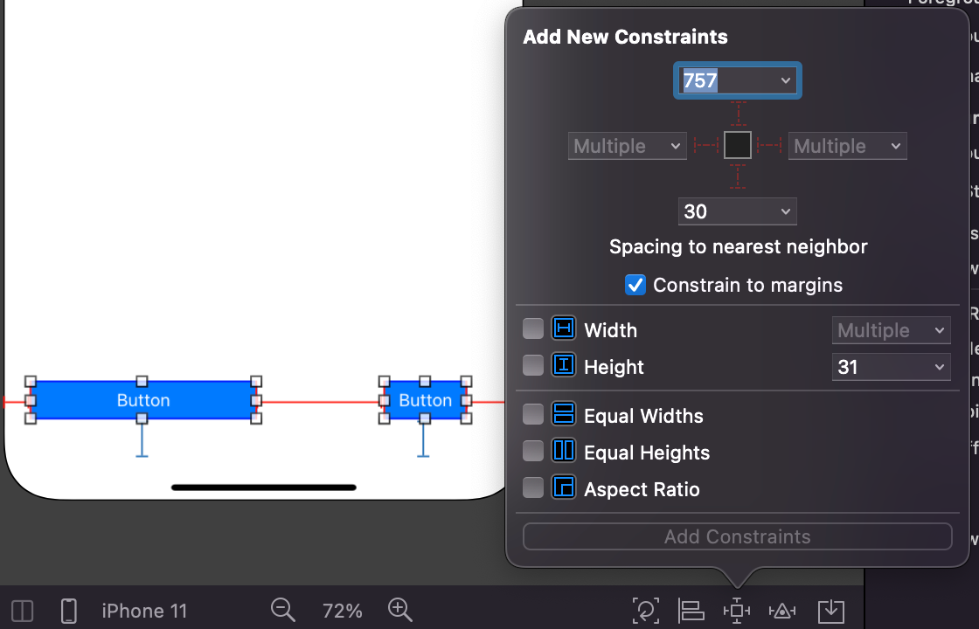
Task: Select the left Button on the canvas
Action: pos(142,400)
